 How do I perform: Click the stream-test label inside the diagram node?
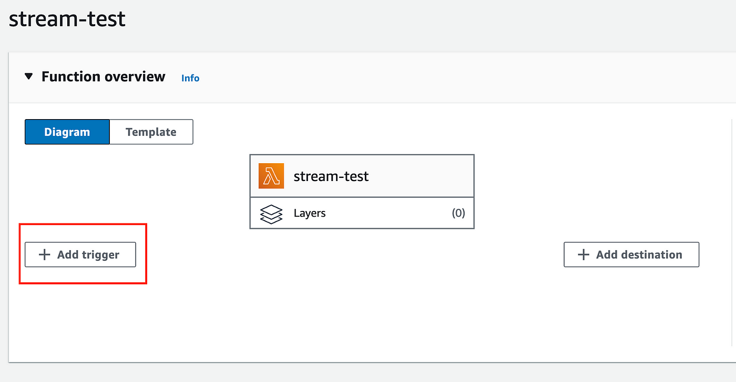331,176
